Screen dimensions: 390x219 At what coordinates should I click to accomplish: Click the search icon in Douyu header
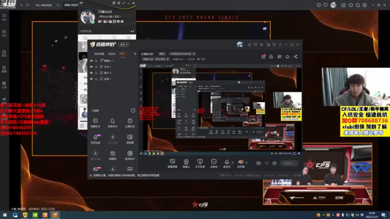(x=58, y=5)
